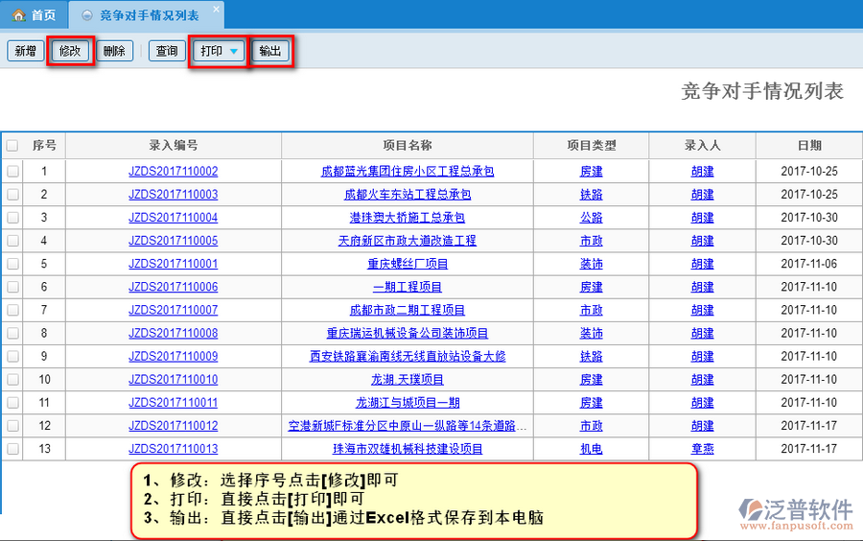Tick the checkbox for row 5
Screen dimensions: 863x541
pos(12,264)
